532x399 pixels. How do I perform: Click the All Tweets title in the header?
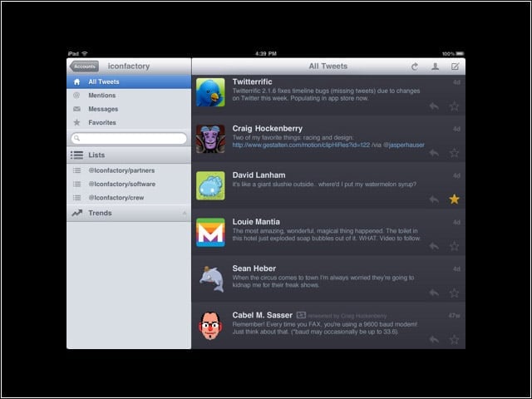[x=328, y=66]
